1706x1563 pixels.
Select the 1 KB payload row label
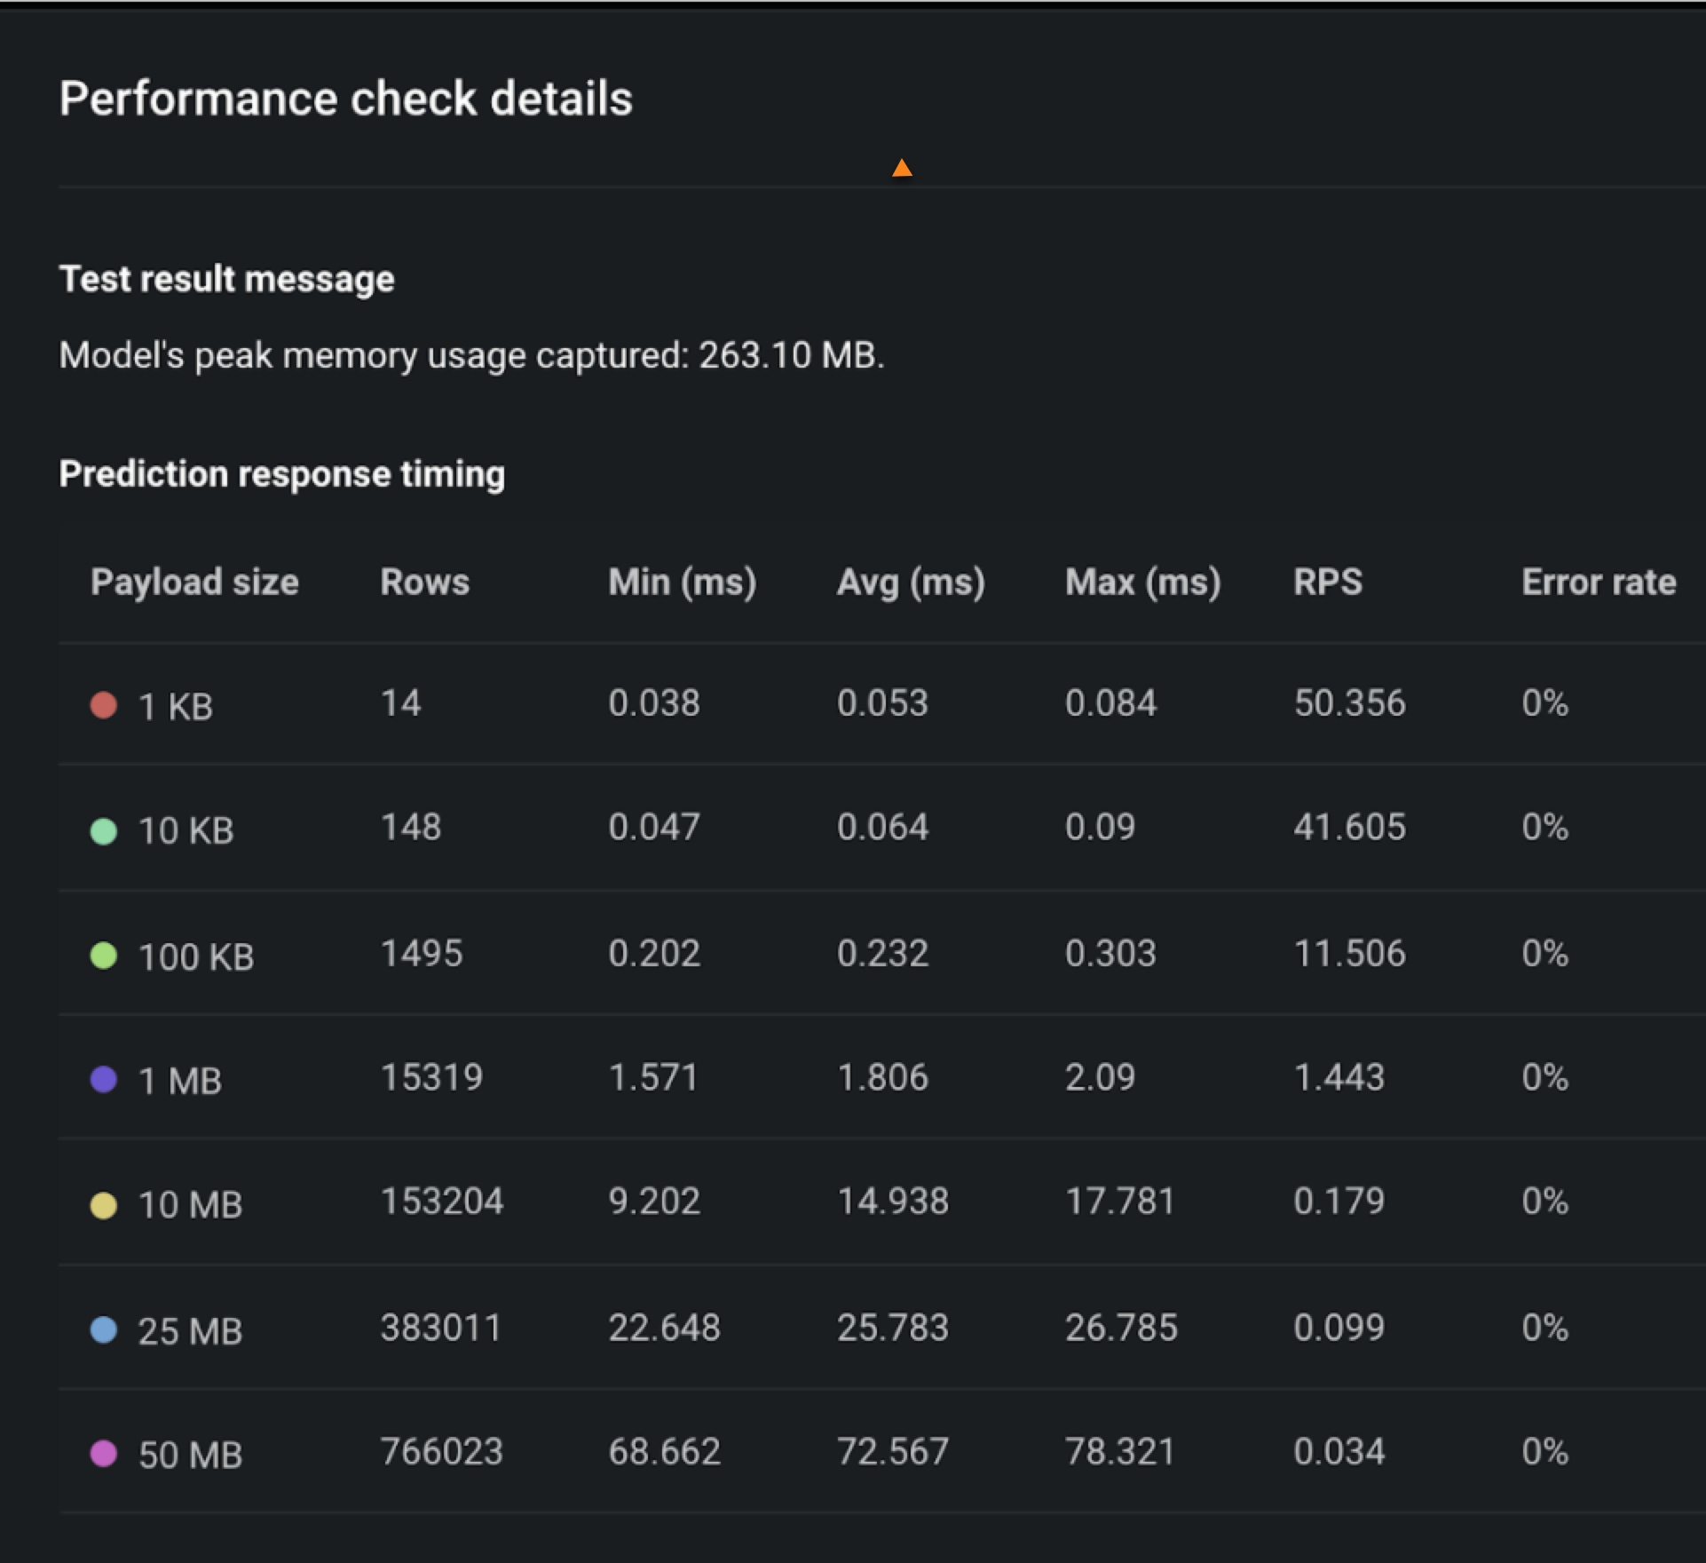click(176, 707)
